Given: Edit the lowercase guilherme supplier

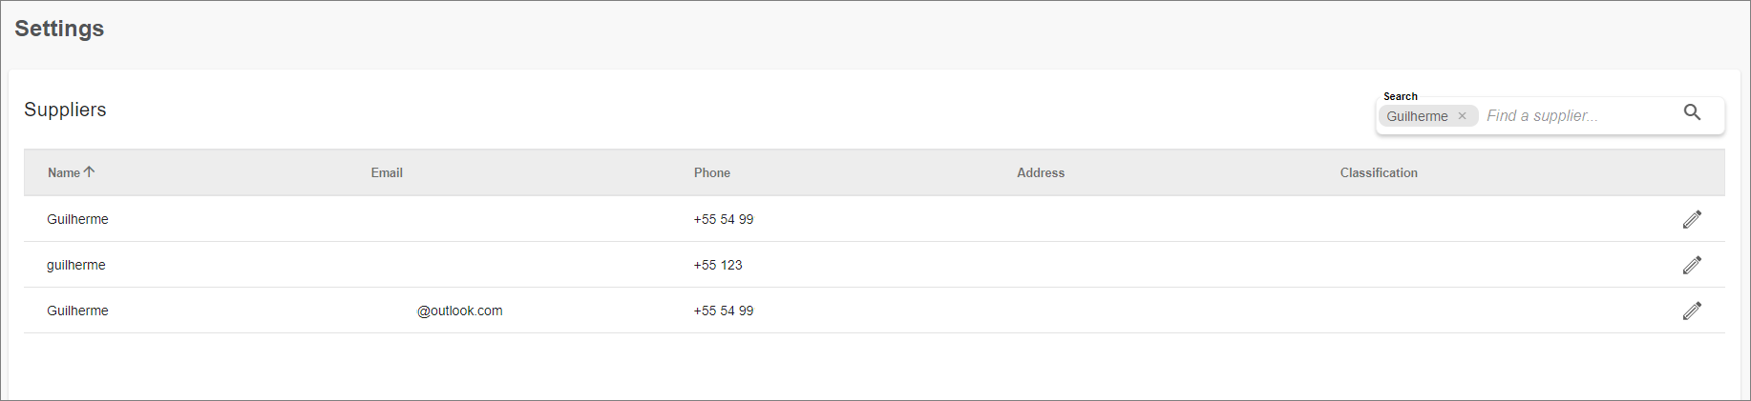Looking at the screenshot, I should (1692, 265).
